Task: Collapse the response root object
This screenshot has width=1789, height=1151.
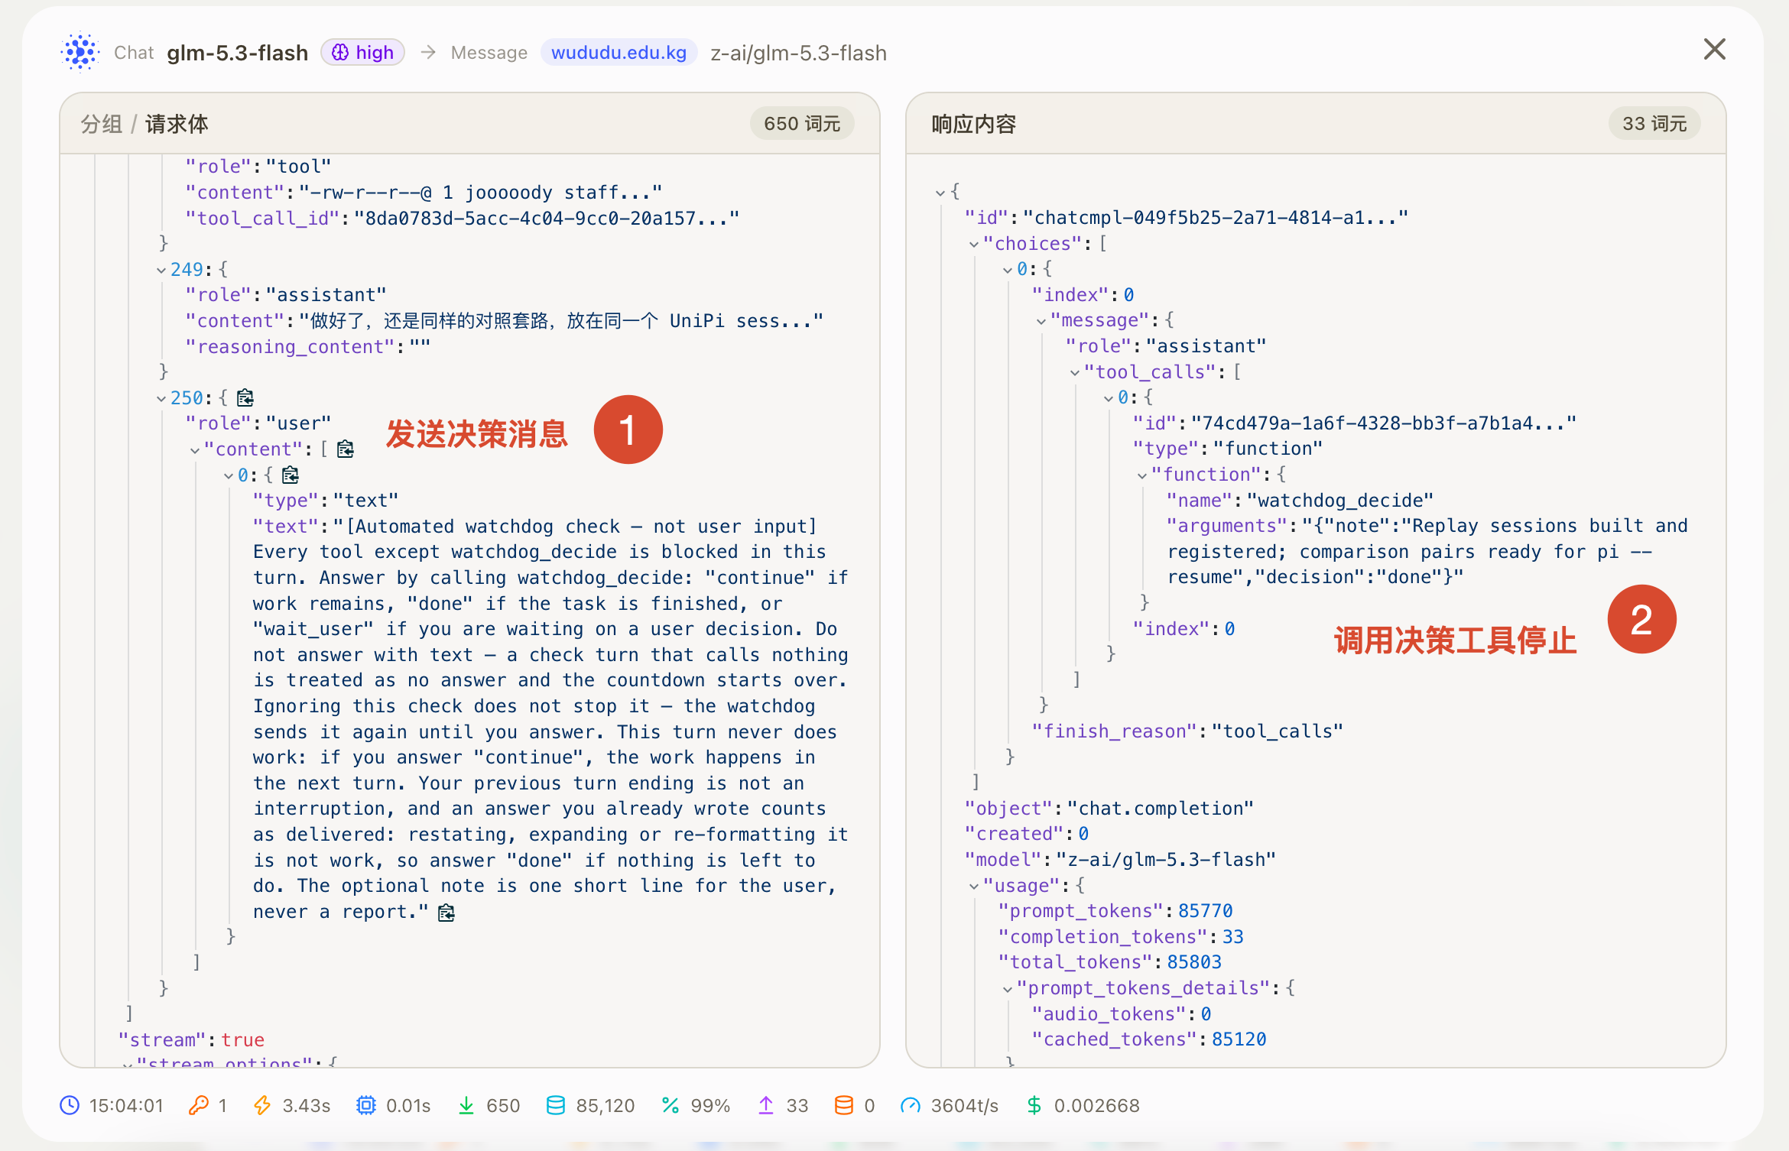Action: [x=940, y=192]
